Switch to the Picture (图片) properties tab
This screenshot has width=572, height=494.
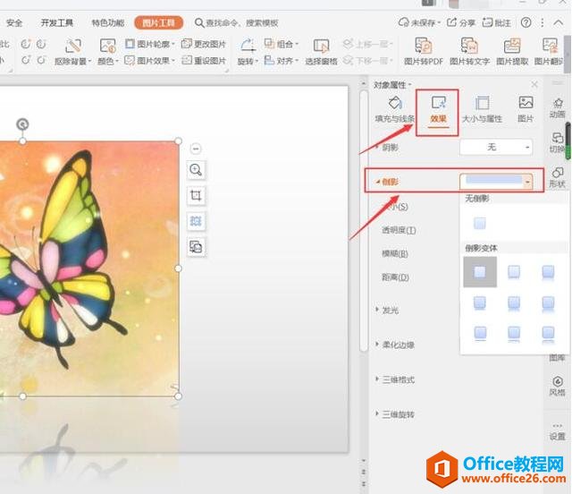click(x=526, y=109)
